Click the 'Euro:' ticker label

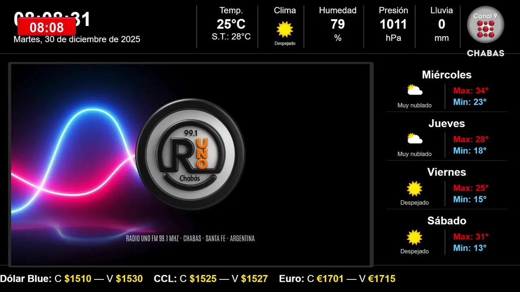click(x=292, y=279)
